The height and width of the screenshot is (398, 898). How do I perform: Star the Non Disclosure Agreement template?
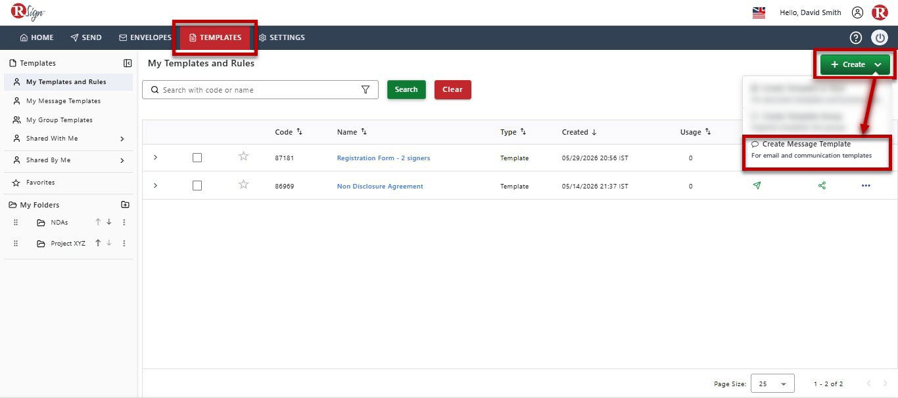244,185
